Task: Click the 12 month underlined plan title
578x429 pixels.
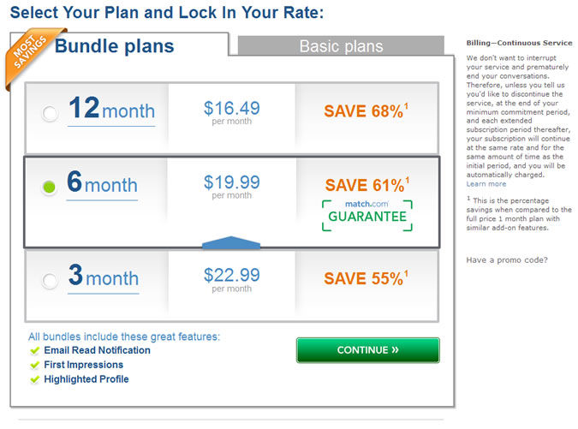Action: point(111,110)
